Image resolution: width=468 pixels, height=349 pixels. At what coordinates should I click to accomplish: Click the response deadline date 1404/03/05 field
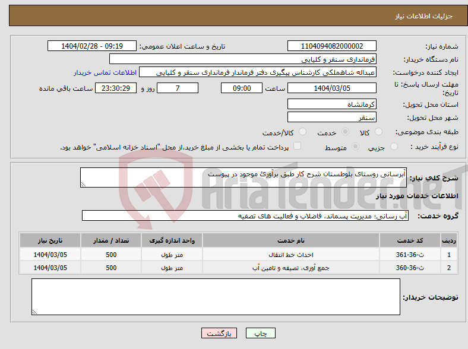[331, 88]
